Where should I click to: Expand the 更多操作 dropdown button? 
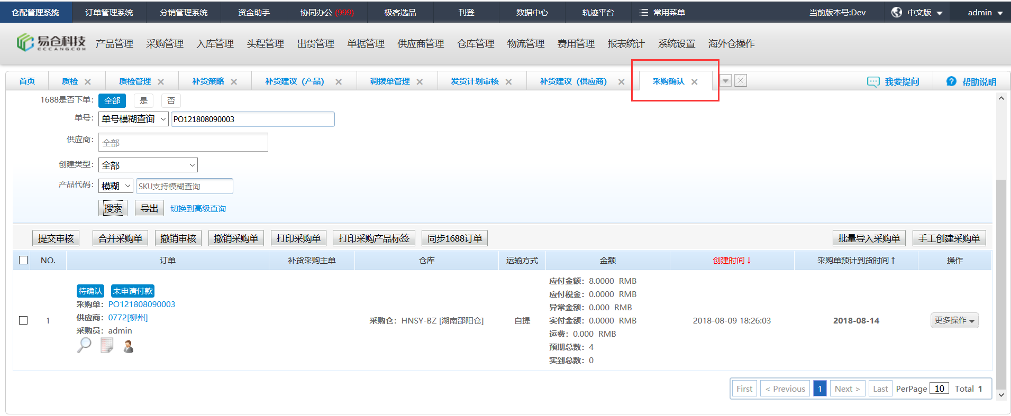[954, 320]
